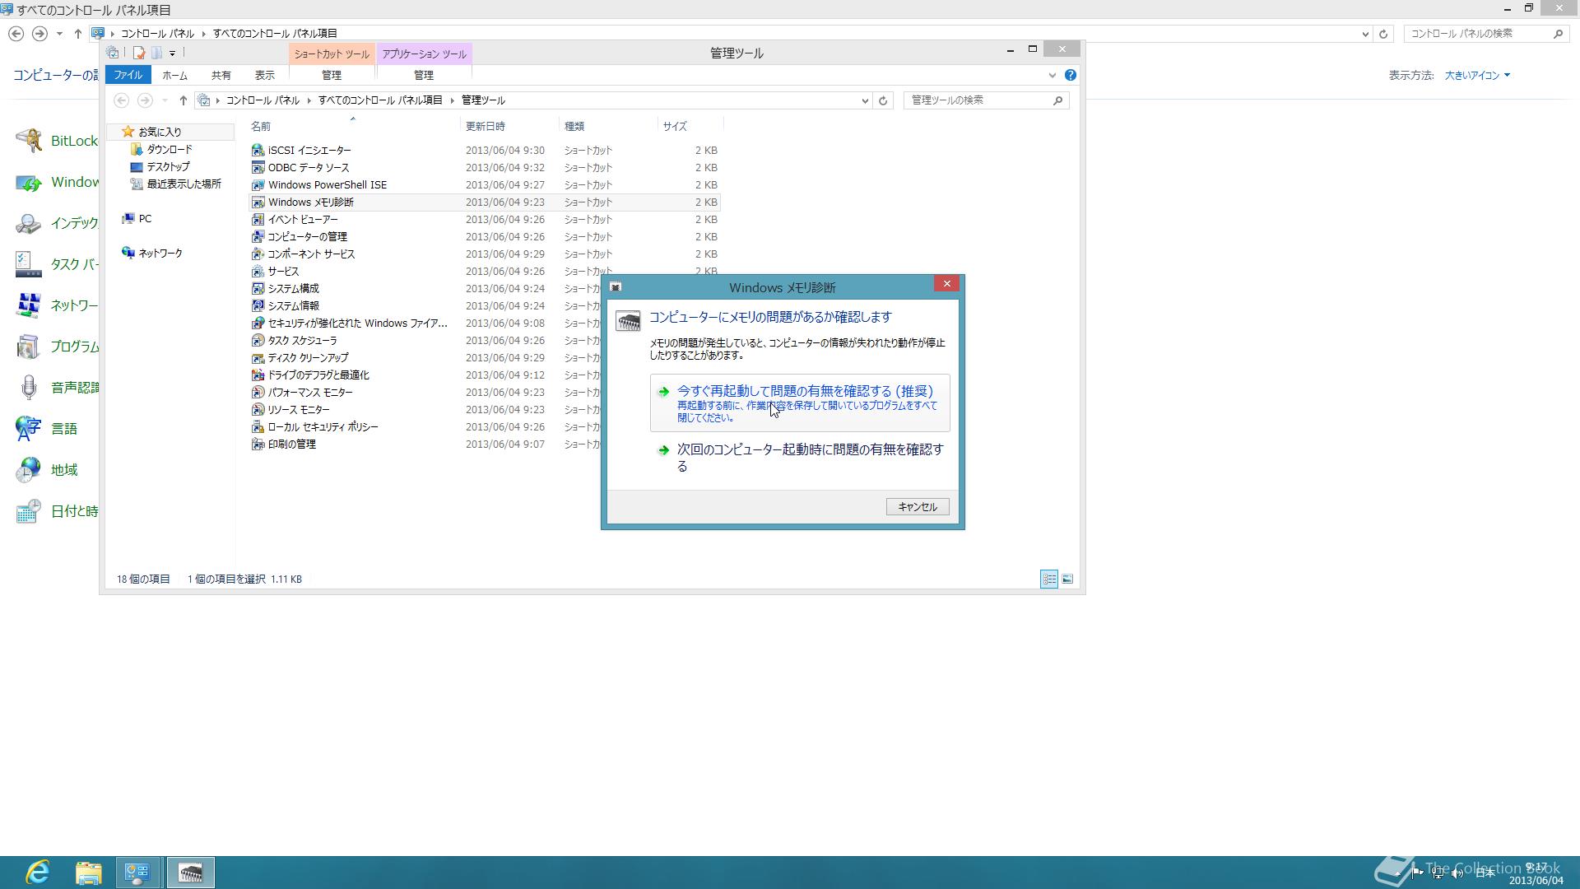Choose 今すぐ再起動して問題の有無を確認する option

click(x=800, y=403)
